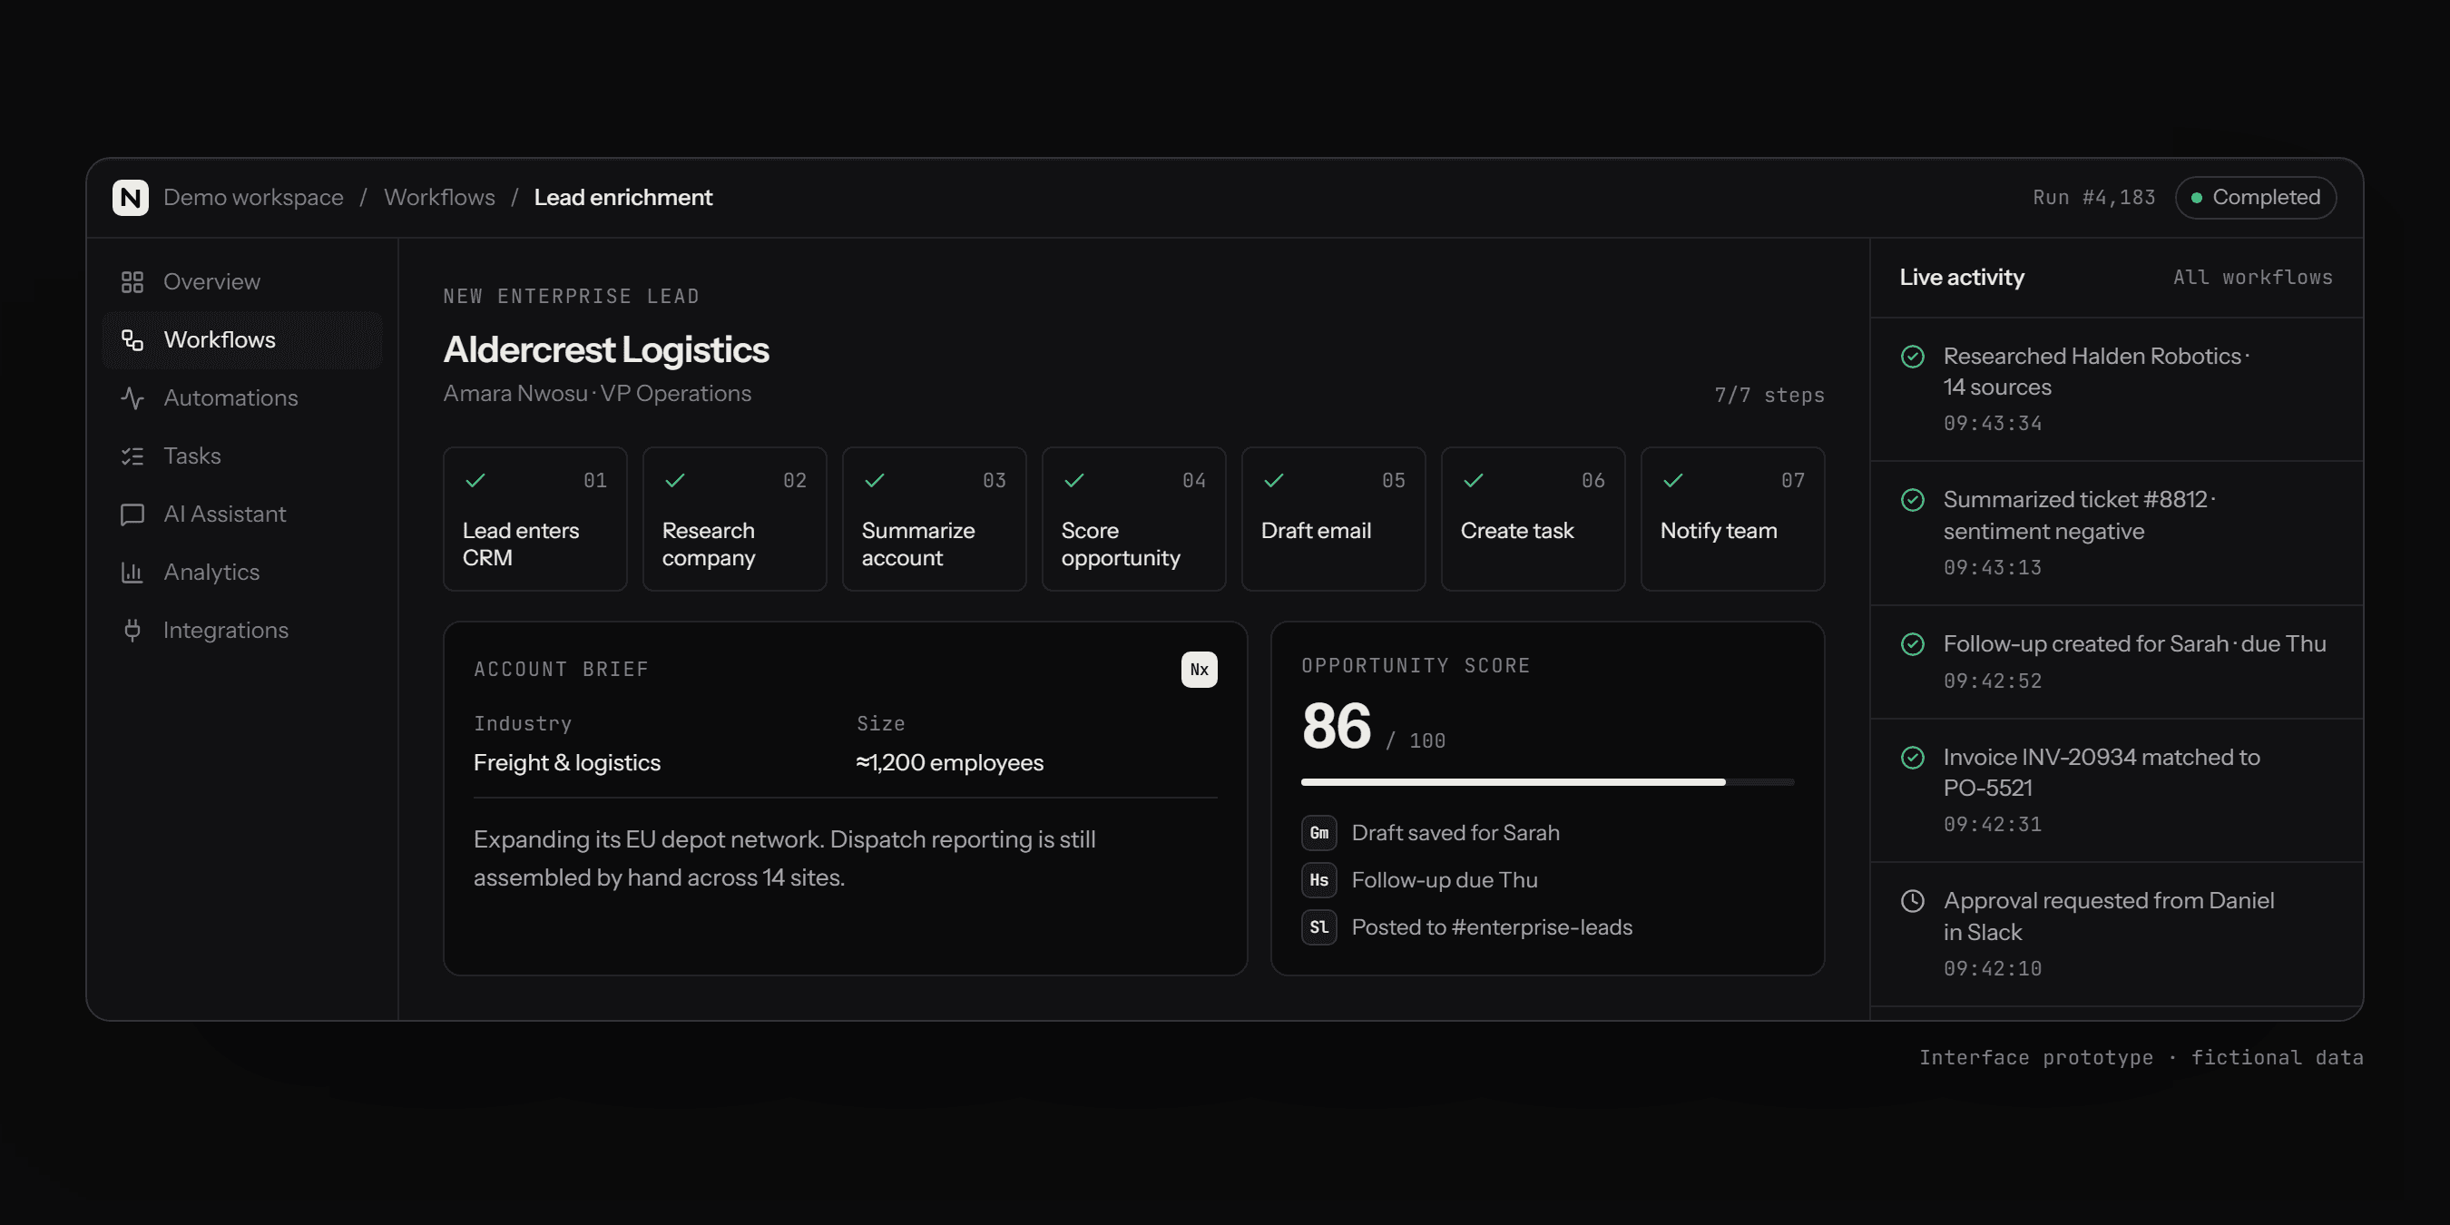Click the Run #4,183 label
This screenshot has width=2450, height=1225.
tap(2094, 198)
